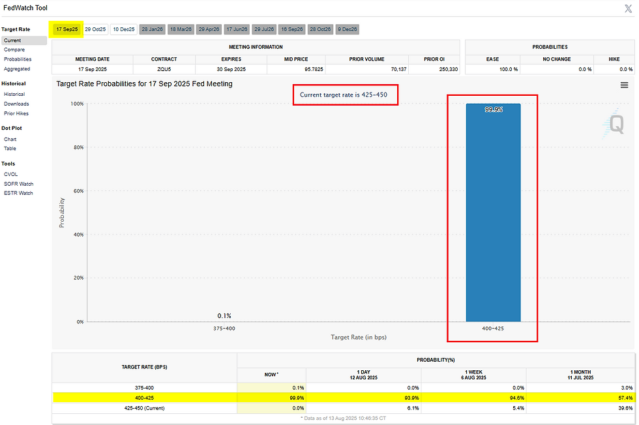Click the highlighted 400-425 row label
This screenshot has width=639, height=425.
tap(144, 398)
